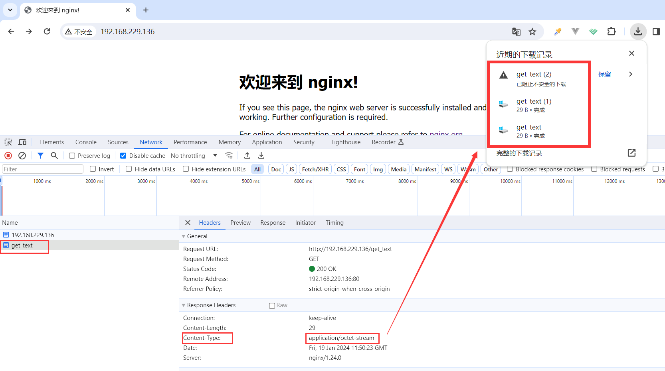
Task: Select the 192.168.229.136 request row
Action: point(89,235)
